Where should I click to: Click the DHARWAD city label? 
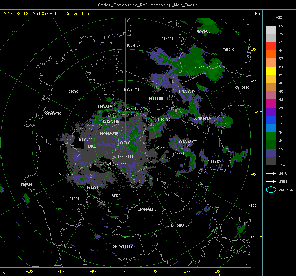pyautogui.click(x=86, y=140)
